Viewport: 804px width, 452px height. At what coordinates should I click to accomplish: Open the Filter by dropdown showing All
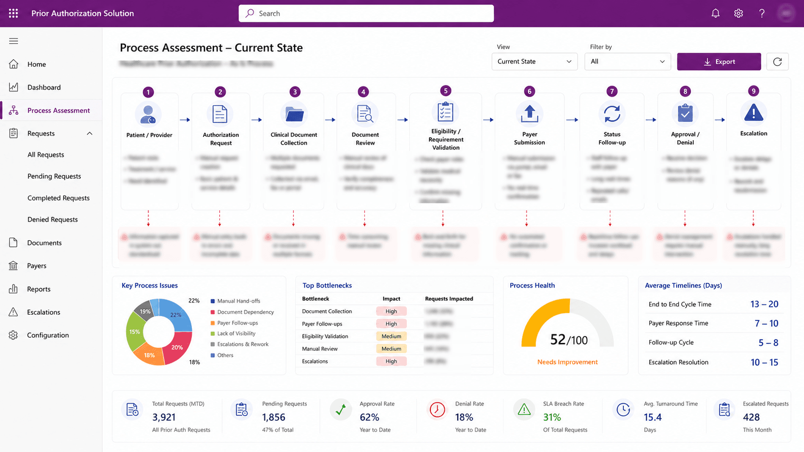pyautogui.click(x=628, y=61)
